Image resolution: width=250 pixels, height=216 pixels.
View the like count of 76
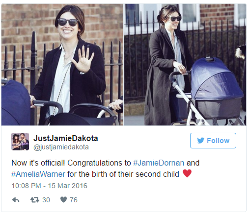[74, 200]
